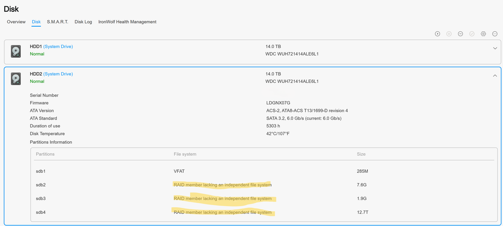The image size is (503, 226).
Task: Click the Size column header
Action: [x=361, y=154]
